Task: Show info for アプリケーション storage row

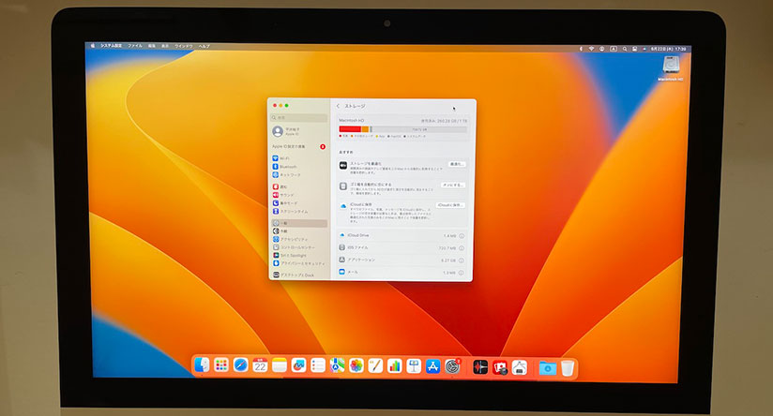Action: click(x=462, y=260)
